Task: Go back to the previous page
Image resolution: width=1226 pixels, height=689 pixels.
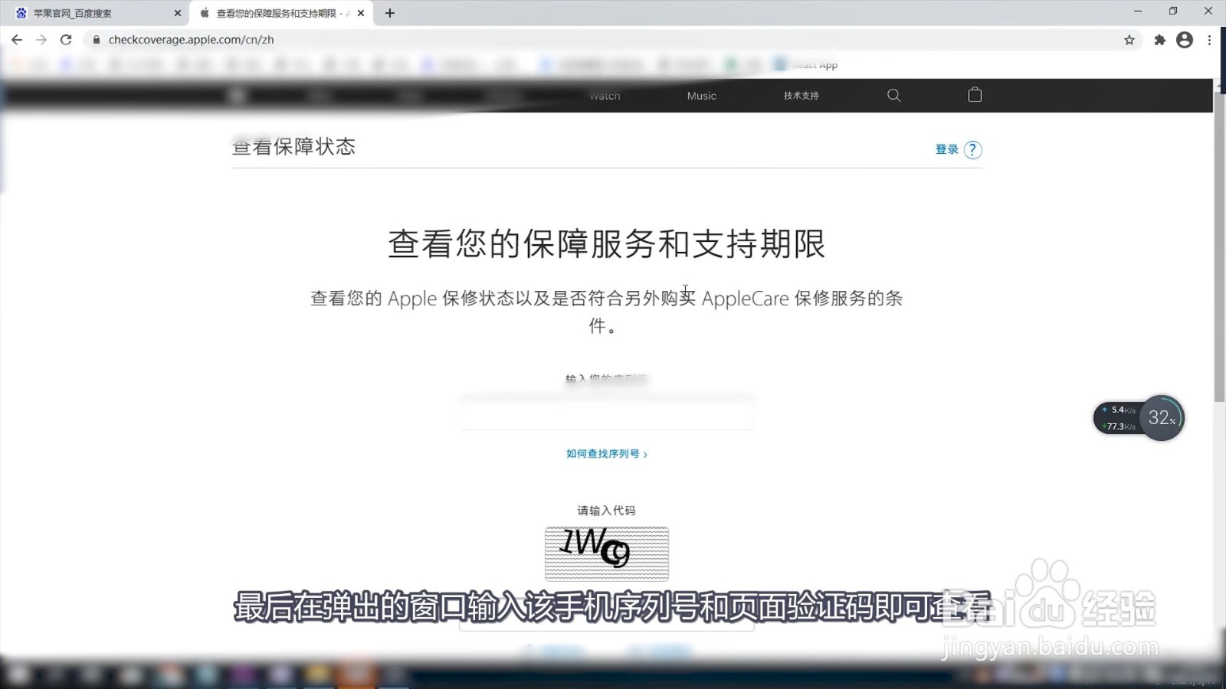Action: pyautogui.click(x=17, y=40)
